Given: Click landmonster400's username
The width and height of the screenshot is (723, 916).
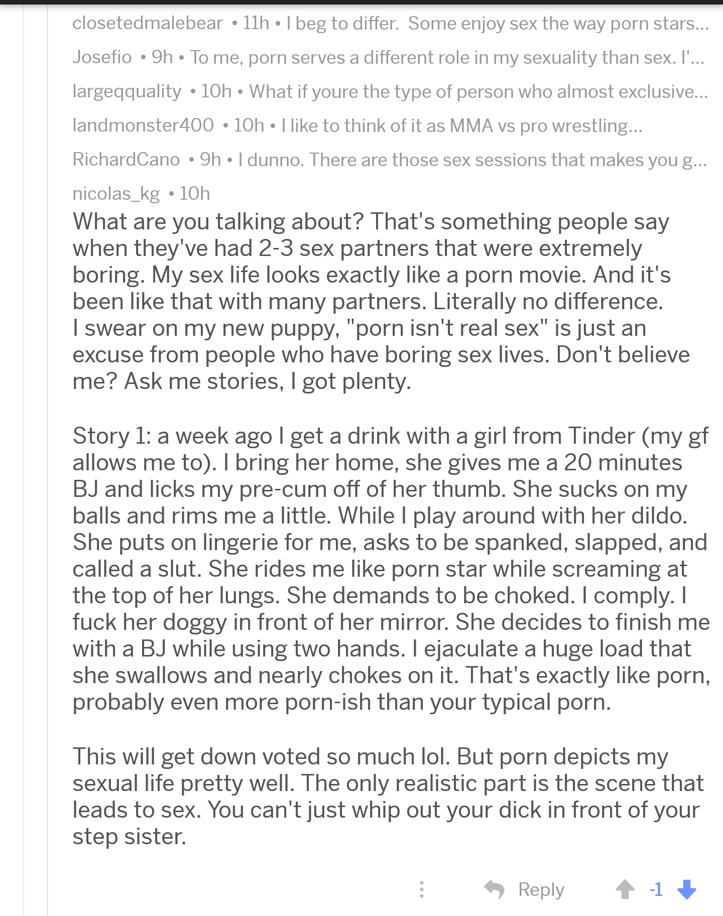Looking at the screenshot, I should [x=142, y=125].
